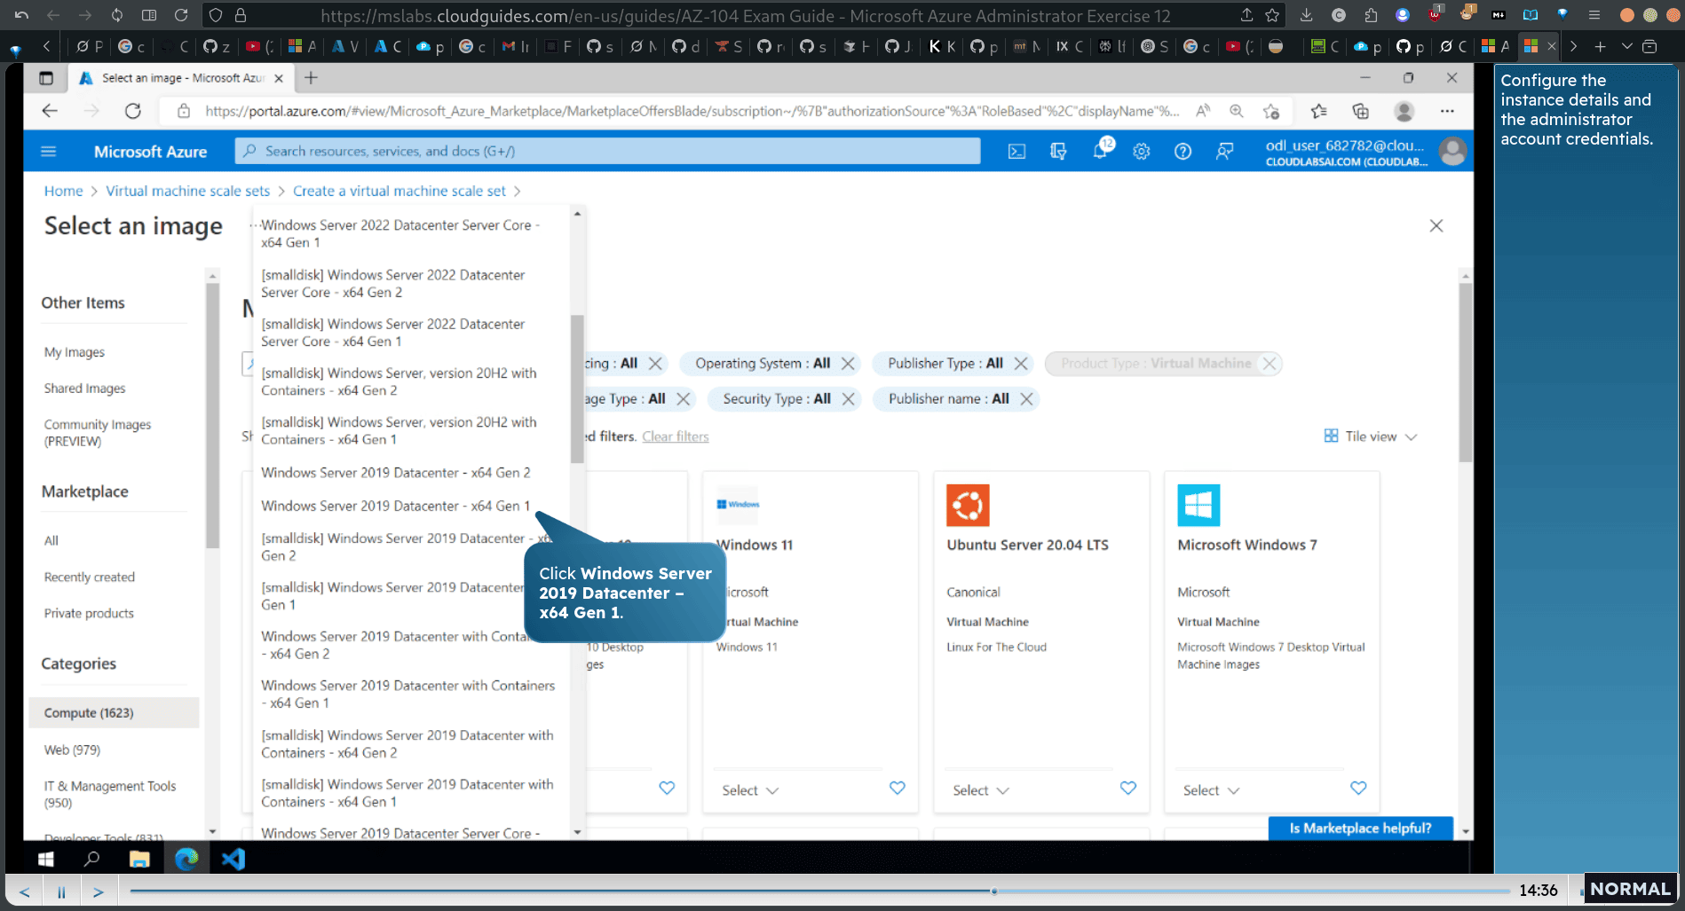Screen dimensions: 1685x911
Task: Click Clear filters link
Action: pyautogui.click(x=676, y=436)
